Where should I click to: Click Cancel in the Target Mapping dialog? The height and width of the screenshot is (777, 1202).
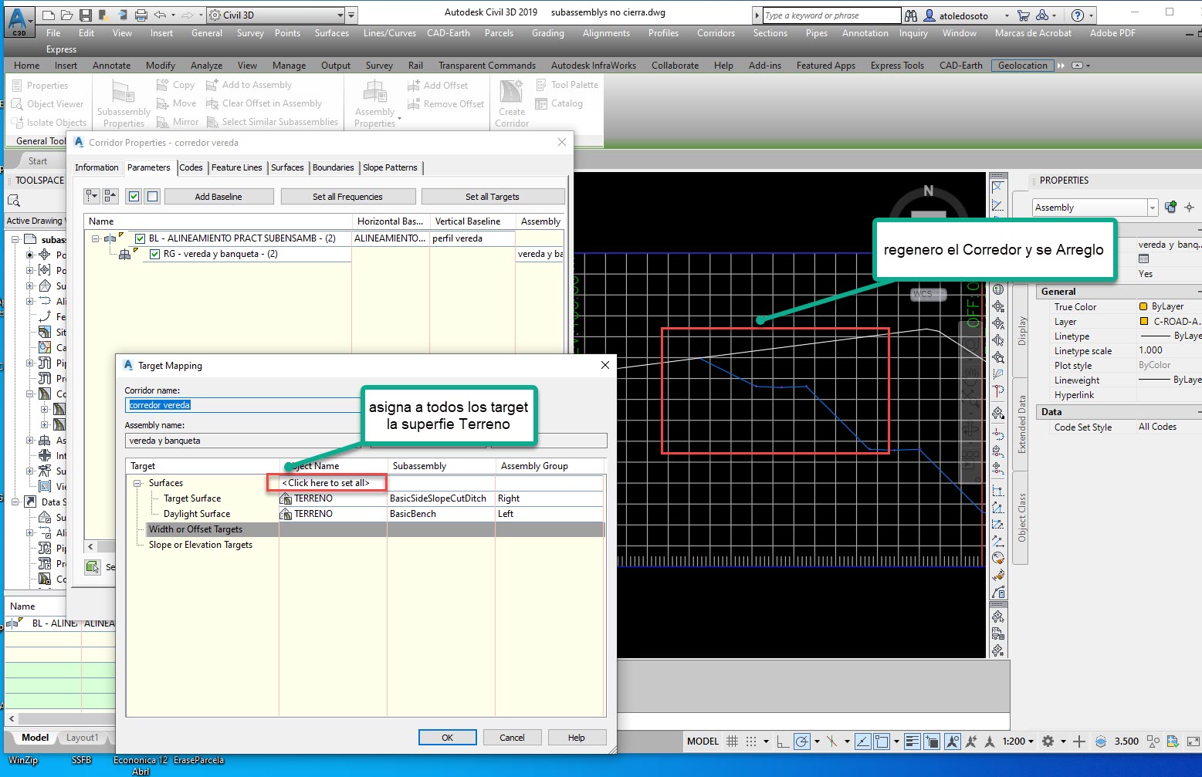point(512,738)
